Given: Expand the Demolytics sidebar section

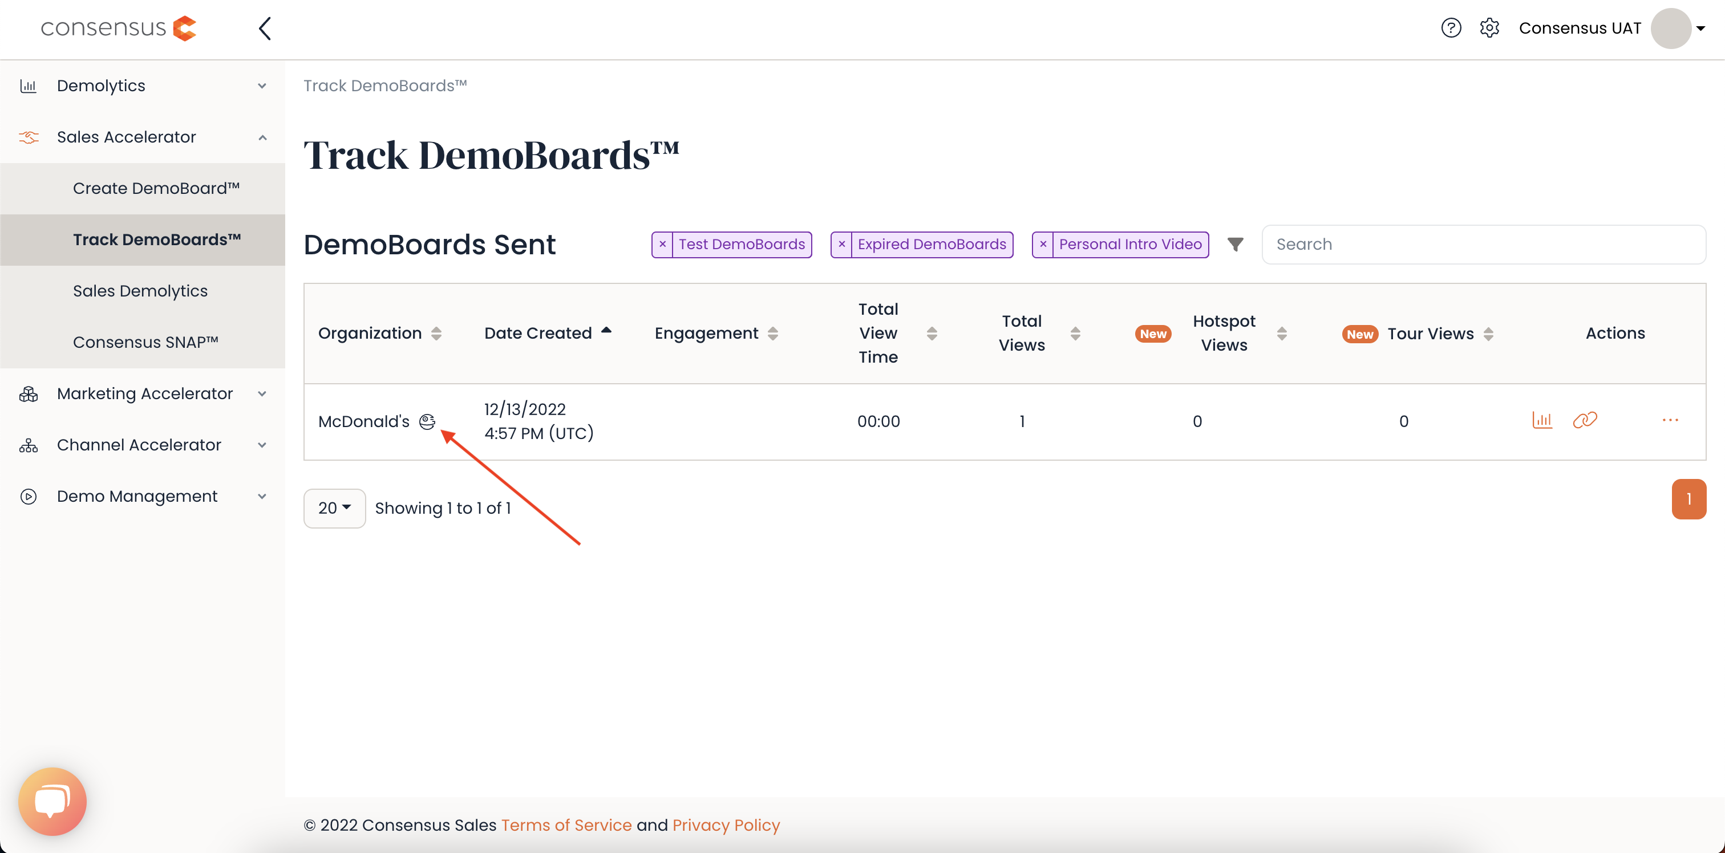Looking at the screenshot, I should click(x=143, y=86).
